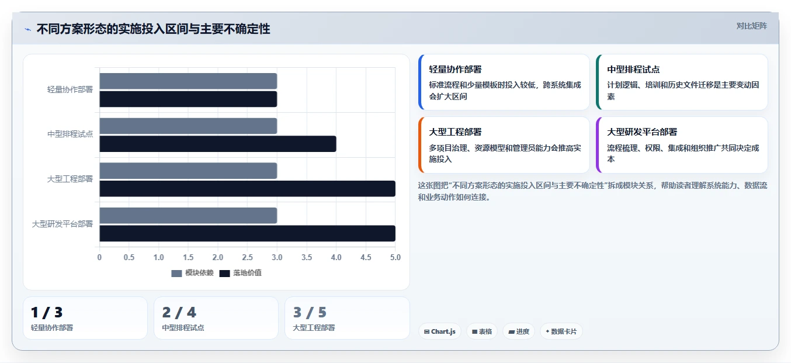
Task: Click the 大型工程部署 chart axis label
Action: tap(70, 179)
